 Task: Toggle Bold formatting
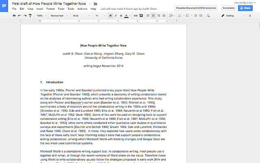point(110,15)
